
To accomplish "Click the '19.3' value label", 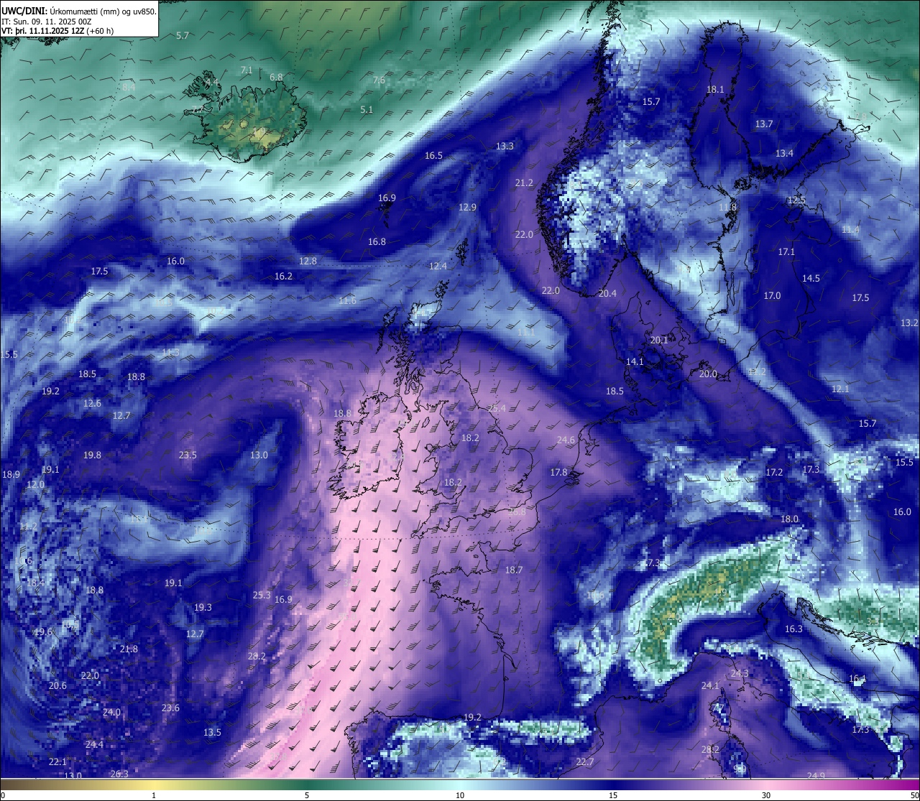I will coord(203,608).
